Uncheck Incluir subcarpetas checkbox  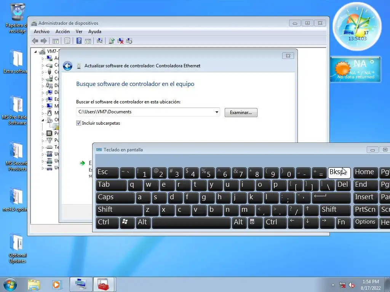coord(78,123)
